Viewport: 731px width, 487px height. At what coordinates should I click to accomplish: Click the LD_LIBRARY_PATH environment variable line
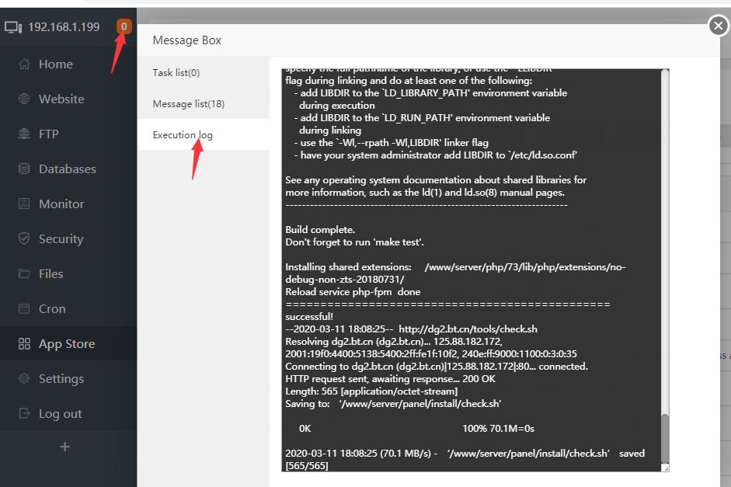click(430, 99)
